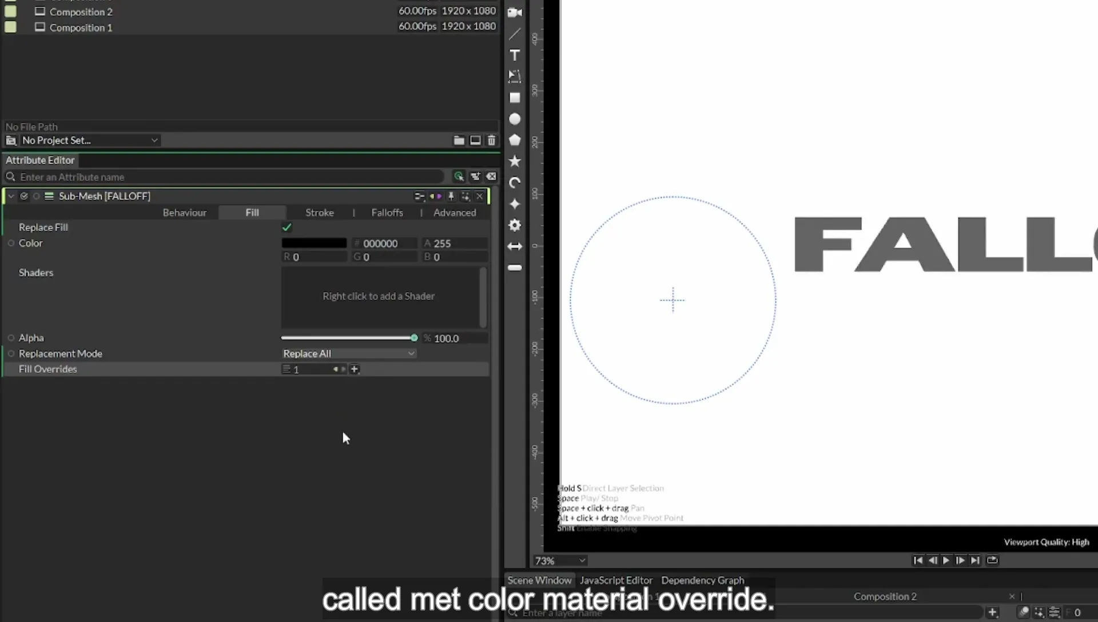Open the Advanced tab
Viewport: 1098px width, 622px height.
pos(455,213)
